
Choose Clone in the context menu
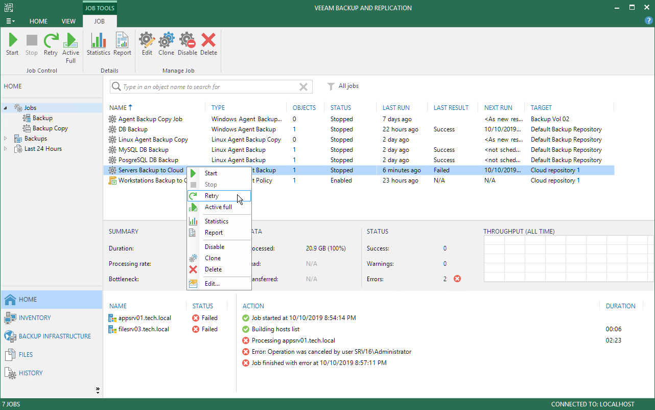pyautogui.click(x=219, y=258)
